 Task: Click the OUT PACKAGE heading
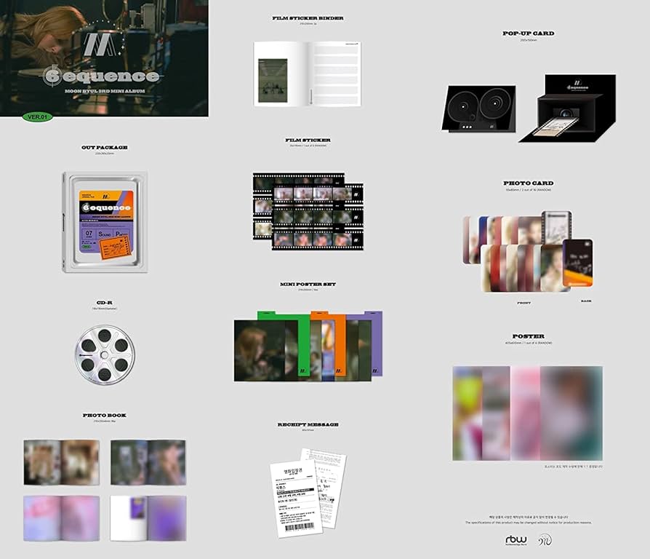[105, 147]
